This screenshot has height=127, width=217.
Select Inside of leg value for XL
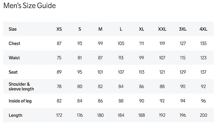[141, 101]
